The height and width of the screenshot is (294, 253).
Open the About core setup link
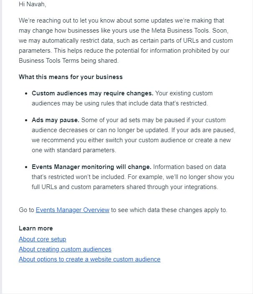pyautogui.click(x=42, y=239)
